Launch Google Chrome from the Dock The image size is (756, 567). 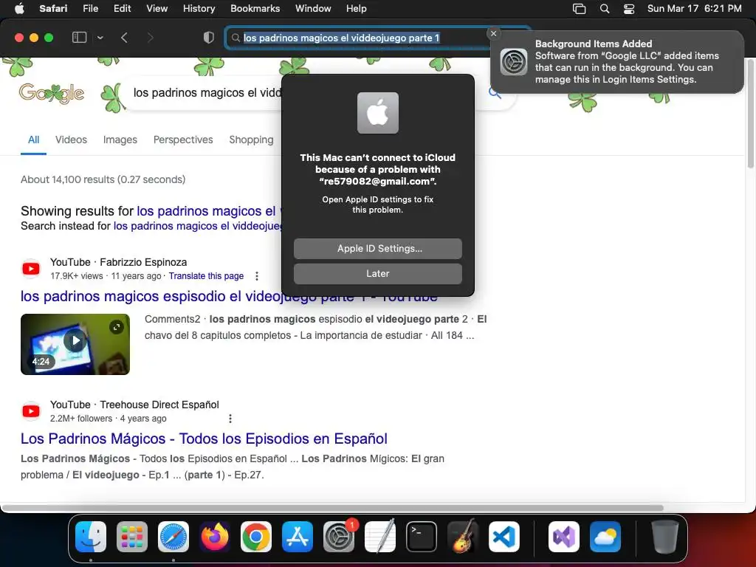pyautogui.click(x=256, y=537)
